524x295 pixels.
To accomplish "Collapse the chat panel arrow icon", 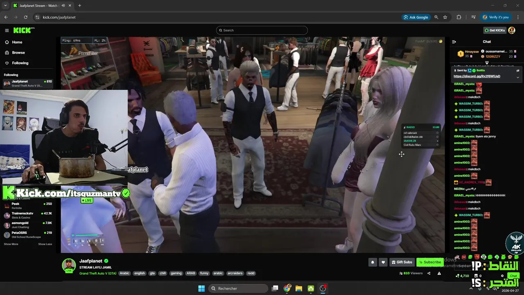I will pyautogui.click(x=454, y=42).
